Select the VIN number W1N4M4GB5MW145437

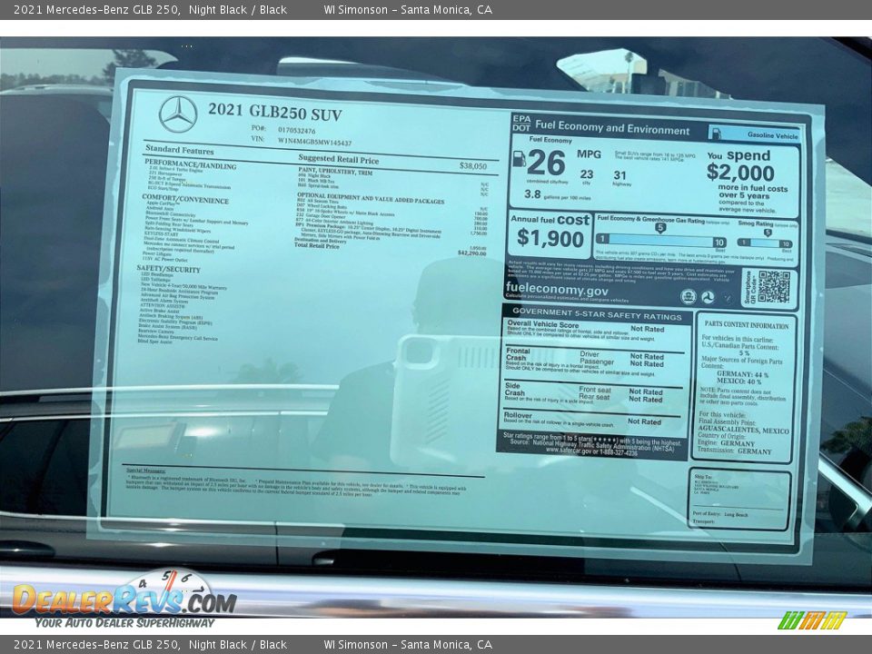click(x=315, y=142)
